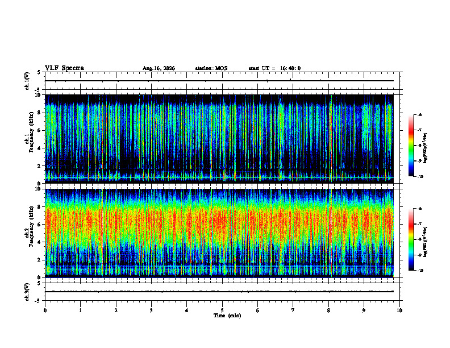The width and height of the screenshot is (450, 348).
Task: Click the ch.2 spectrogram color scale bar
Action: click(x=411, y=239)
